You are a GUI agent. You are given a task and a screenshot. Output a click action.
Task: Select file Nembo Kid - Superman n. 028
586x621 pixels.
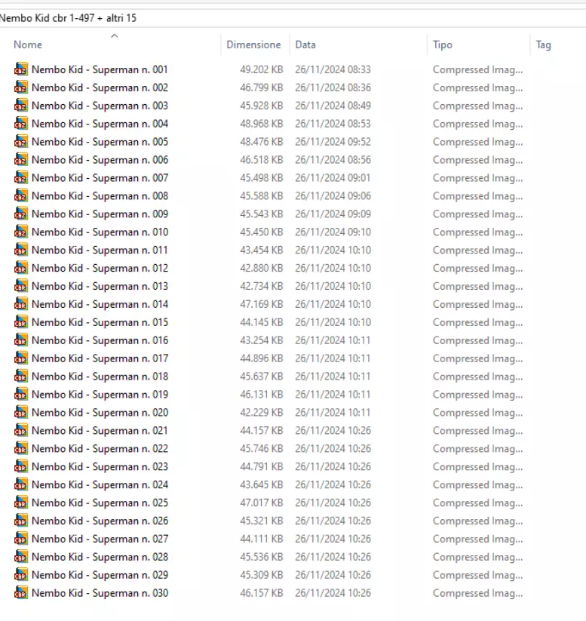pos(100,557)
